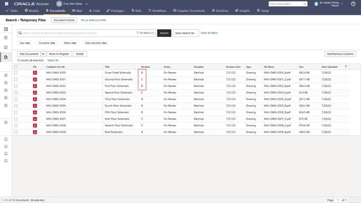Click the Document Activity button
The height and width of the screenshot is (203, 361).
tap(64, 20)
